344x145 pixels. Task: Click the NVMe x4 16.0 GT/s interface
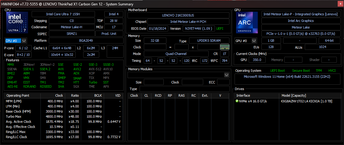253,101
